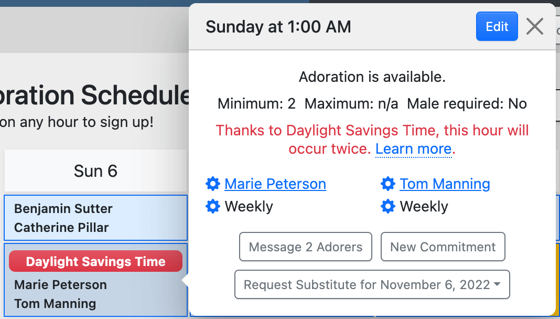This screenshot has height=319, width=560.
Task: Select the Daylight Savings Time badge
Action: [95, 262]
